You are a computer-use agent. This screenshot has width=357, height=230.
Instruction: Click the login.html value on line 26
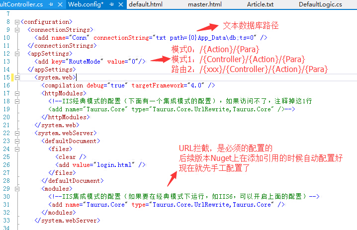coord(114,165)
